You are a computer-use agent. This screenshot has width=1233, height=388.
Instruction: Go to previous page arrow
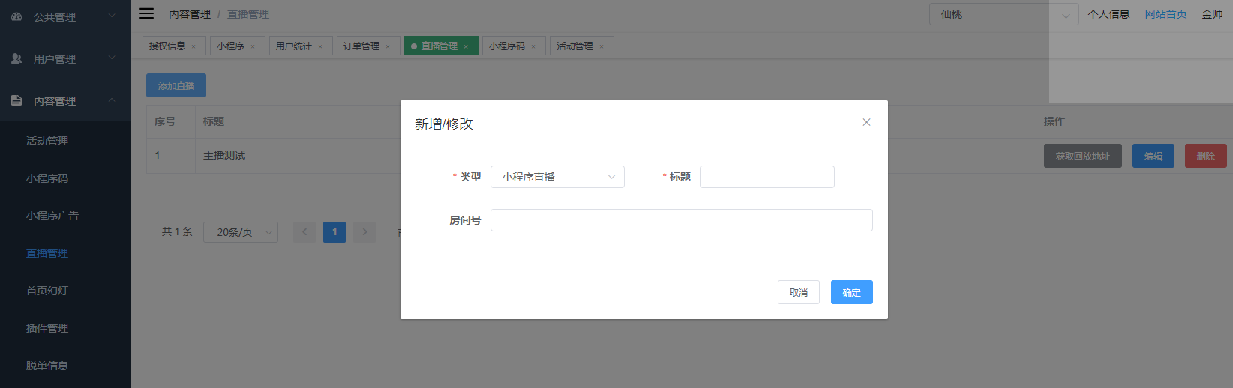pos(304,232)
